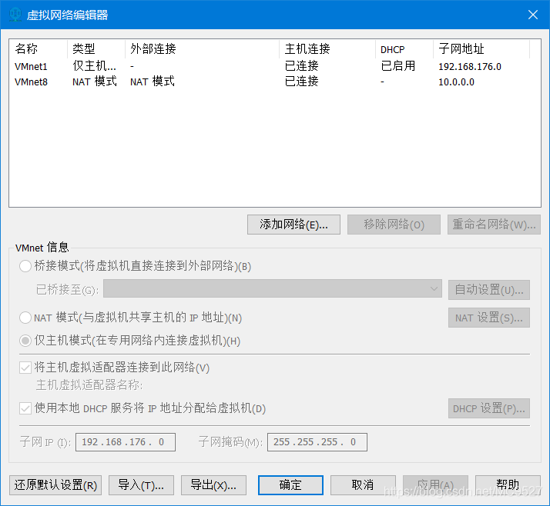The height and width of the screenshot is (506, 550).
Task: Select the 仅主机模式 radio button
Action: tap(25, 341)
